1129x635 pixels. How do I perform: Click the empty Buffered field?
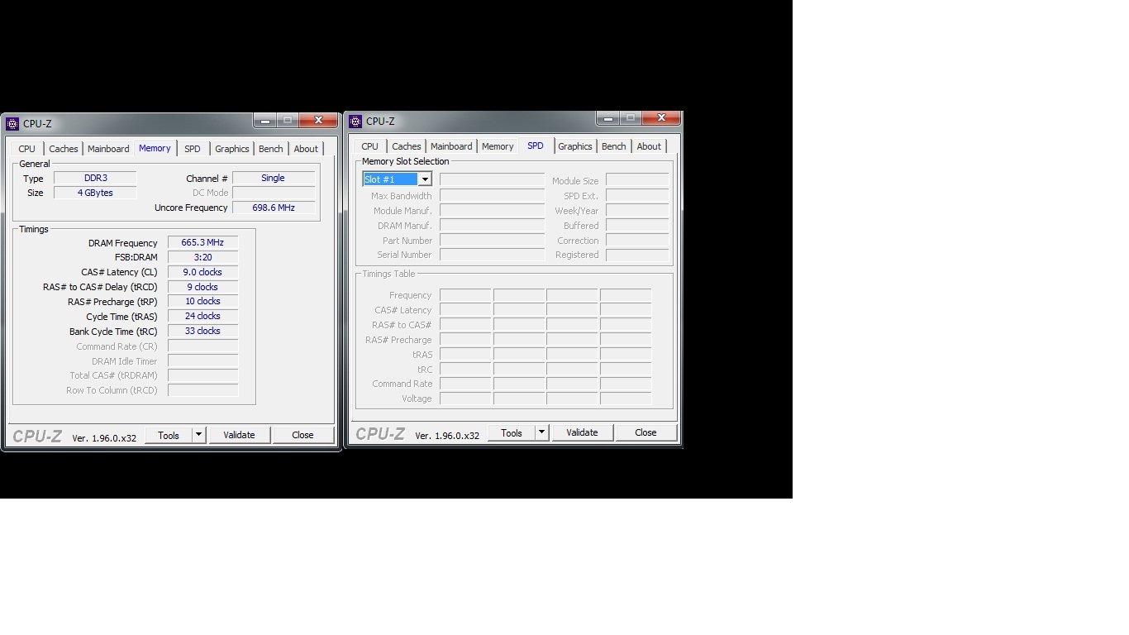click(637, 225)
